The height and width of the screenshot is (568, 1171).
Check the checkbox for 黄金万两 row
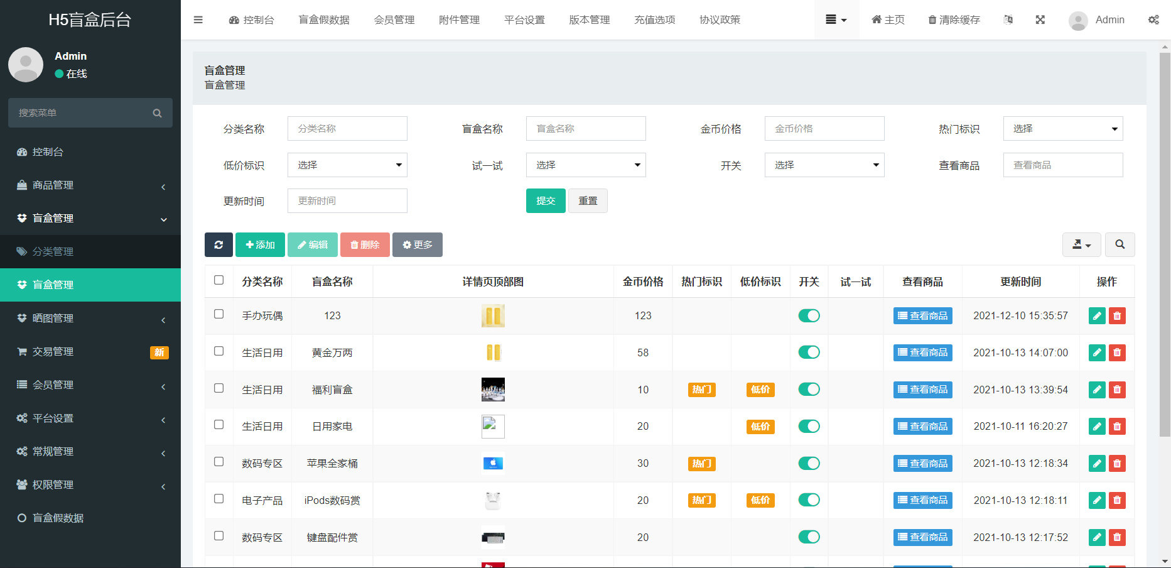219,351
